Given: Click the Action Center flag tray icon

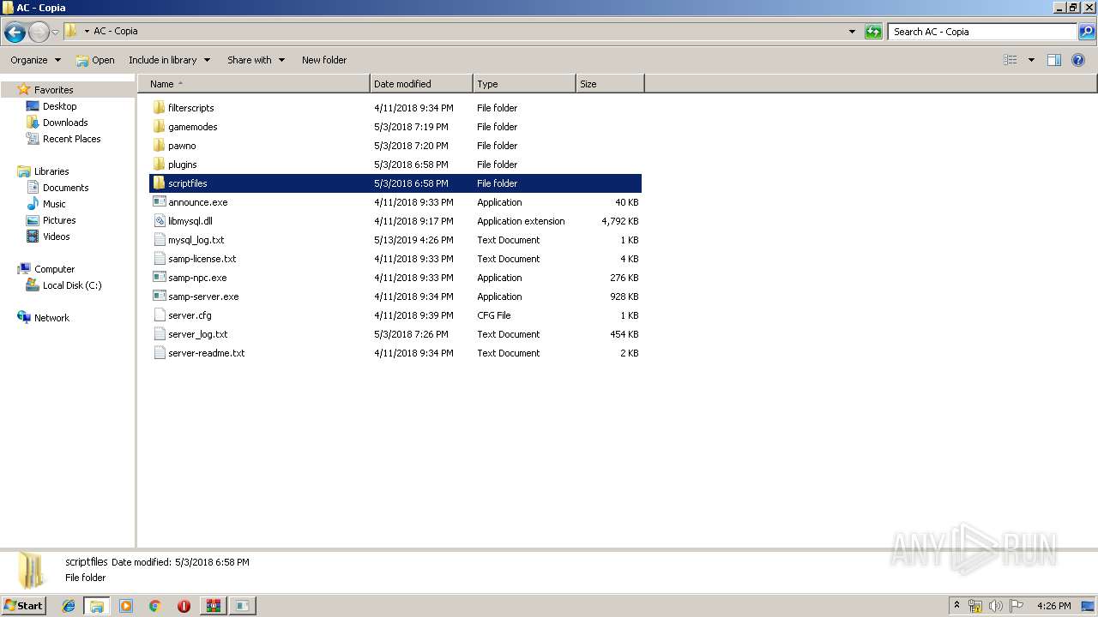Looking at the screenshot, I should click(x=1017, y=606).
